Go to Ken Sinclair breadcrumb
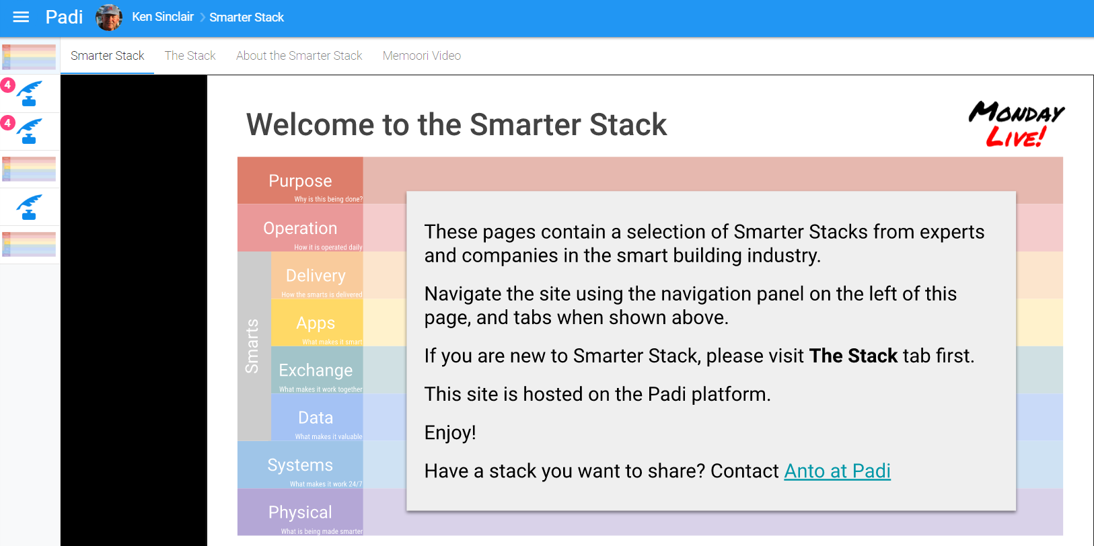1094x546 pixels. (163, 17)
